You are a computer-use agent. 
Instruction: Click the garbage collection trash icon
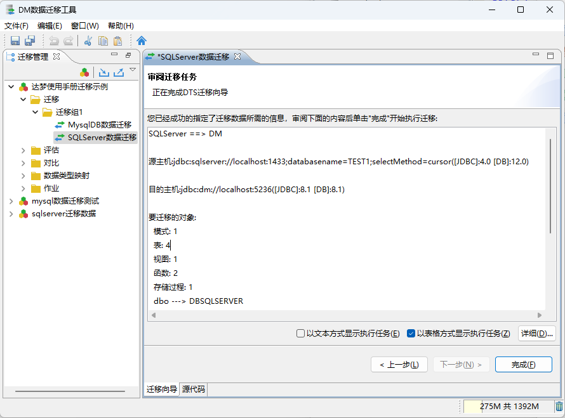pos(559,407)
